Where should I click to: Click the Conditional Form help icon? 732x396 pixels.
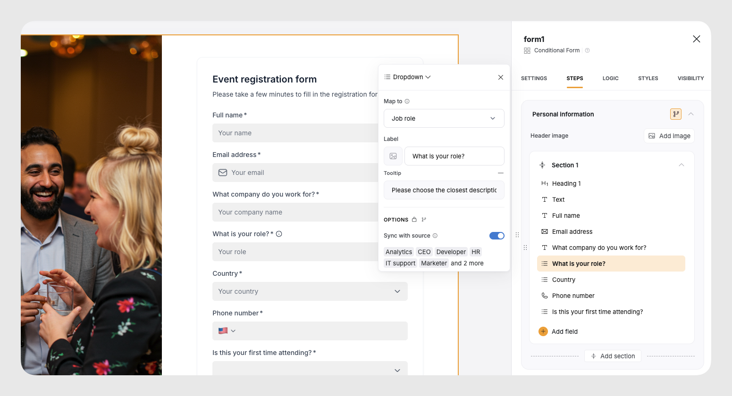587,50
